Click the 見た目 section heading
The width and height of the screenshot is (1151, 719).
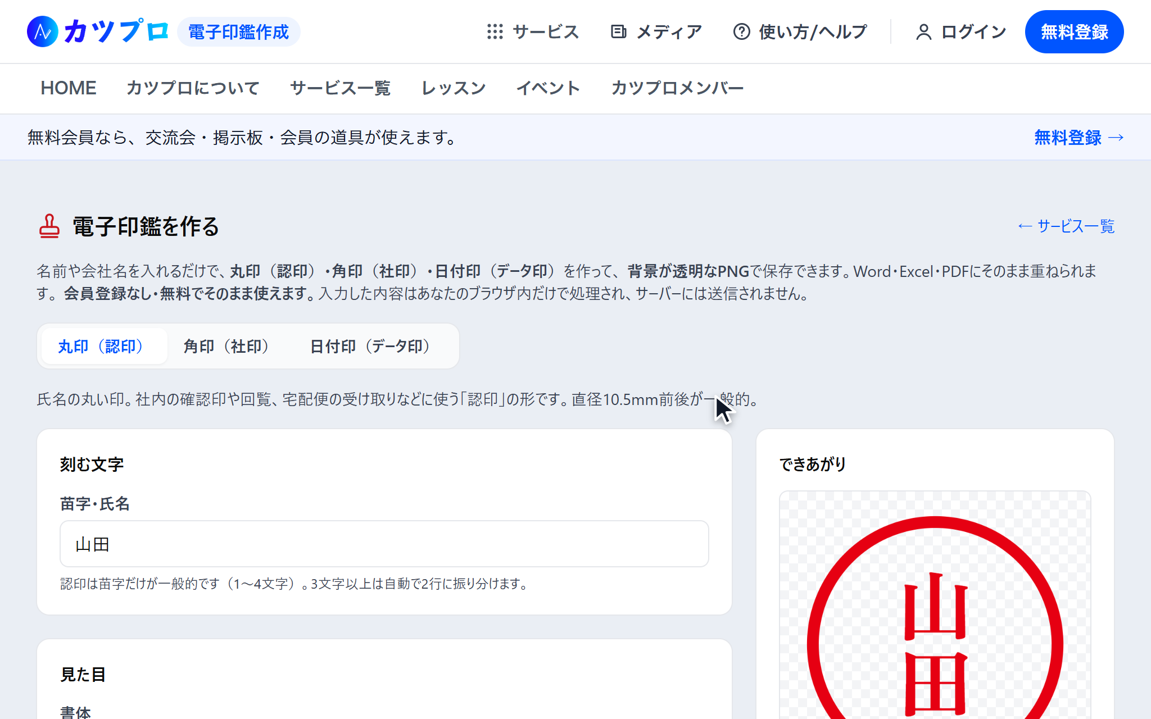[83, 675]
